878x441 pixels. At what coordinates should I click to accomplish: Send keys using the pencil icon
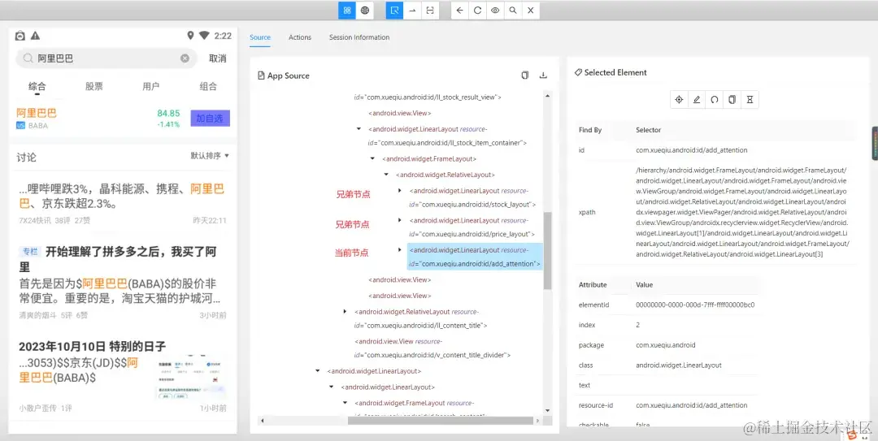click(x=697, y=100)
